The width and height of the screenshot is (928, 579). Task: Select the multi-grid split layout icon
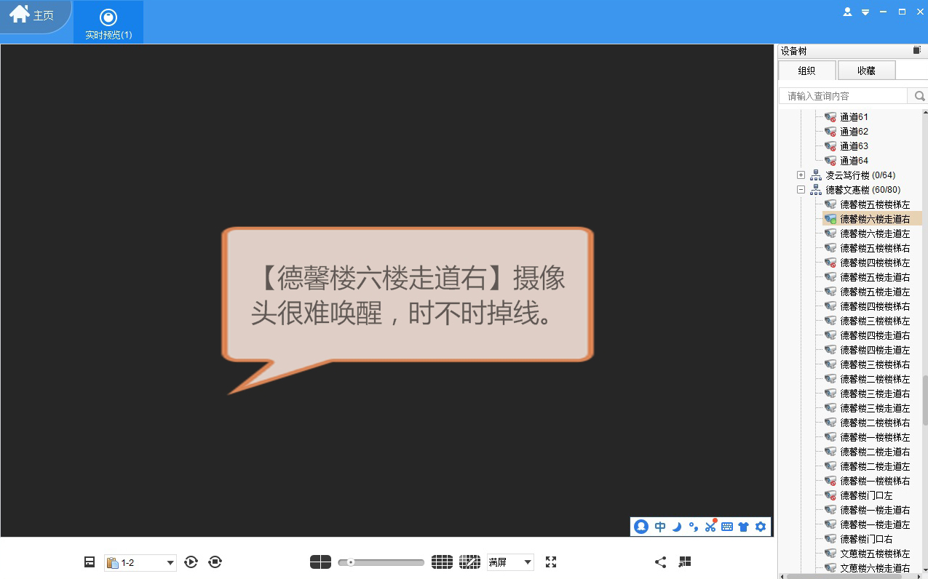coord(442,562)
